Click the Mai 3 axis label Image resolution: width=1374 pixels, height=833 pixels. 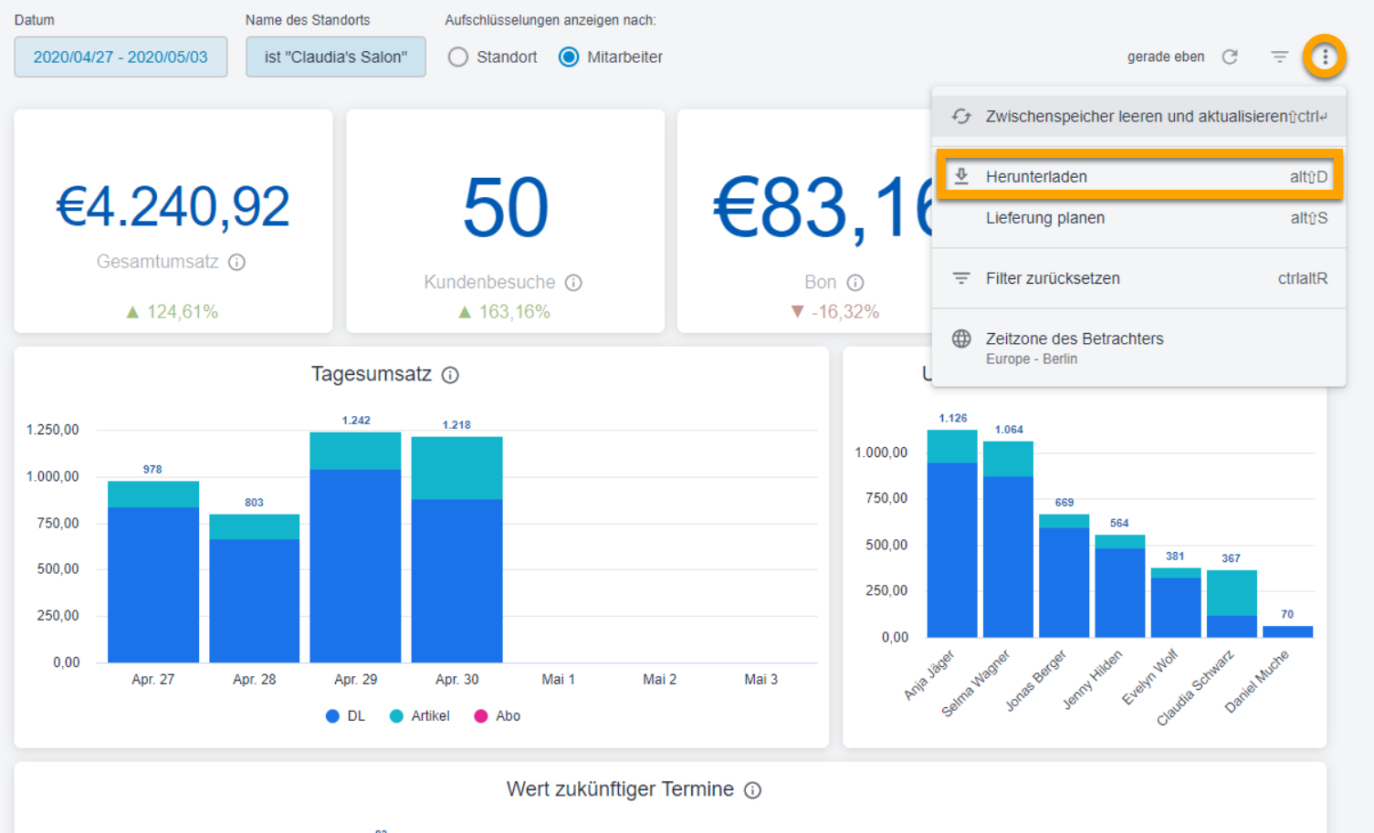click(761, 680)
